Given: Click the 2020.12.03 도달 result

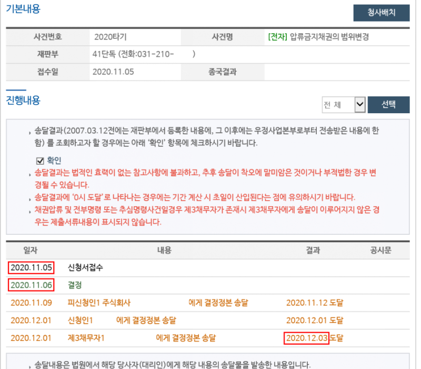Looking at the screenshot, I should (x=315, y=338).
